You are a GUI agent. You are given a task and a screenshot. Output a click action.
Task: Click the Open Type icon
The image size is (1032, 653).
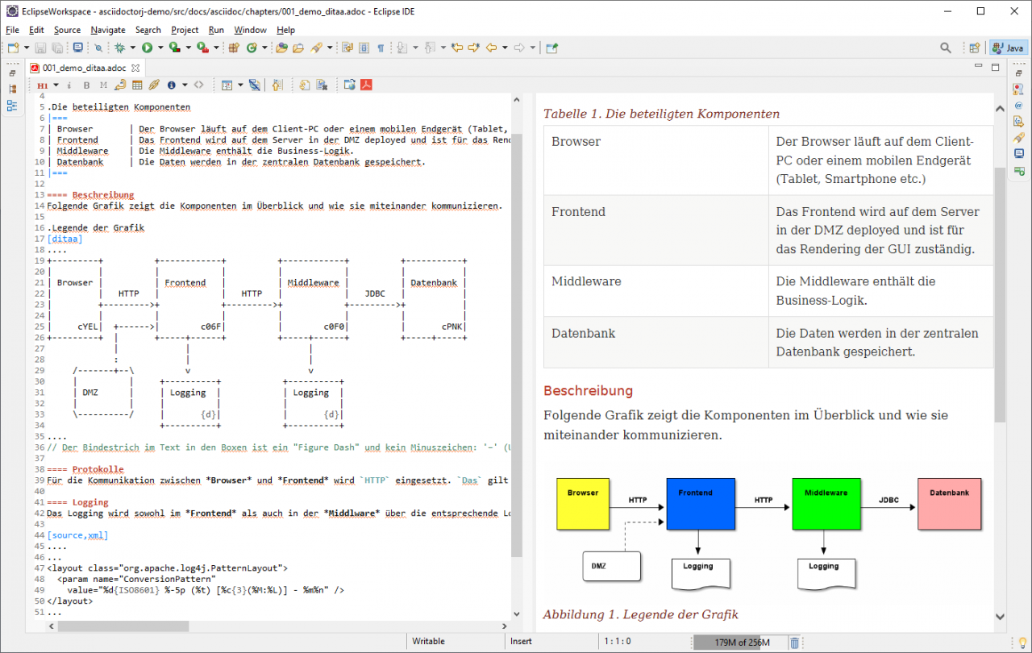coord(281,48)
